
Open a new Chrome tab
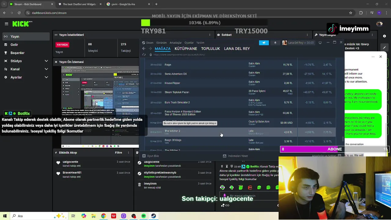click(156, 4)
